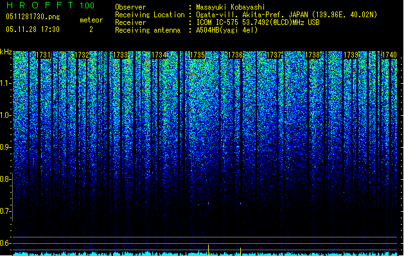Viewport: 404px width, 256px height.
Task: Click the observer name Masayuki Kobayashi
Action: [231, 7]
